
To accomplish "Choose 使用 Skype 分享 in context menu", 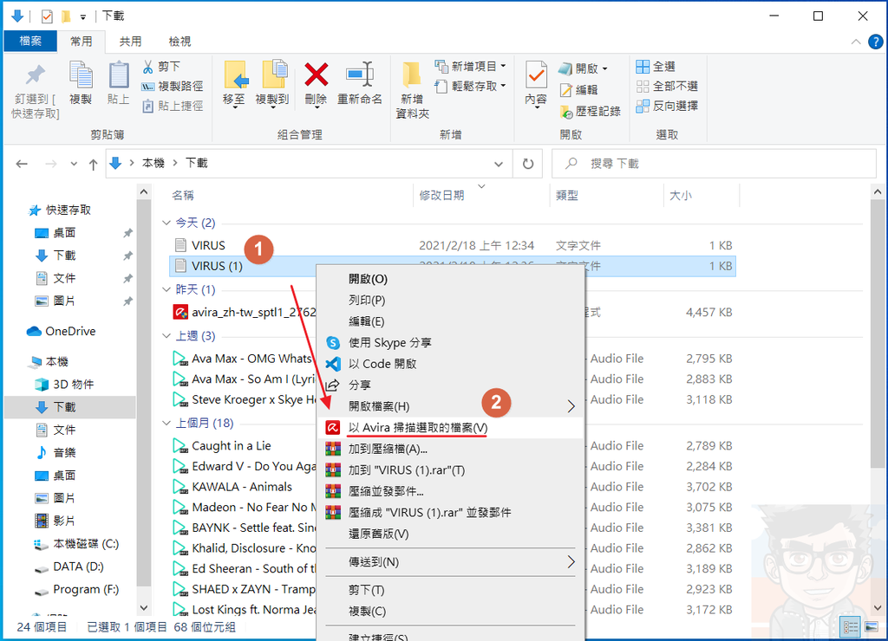I will click(450, 342).
